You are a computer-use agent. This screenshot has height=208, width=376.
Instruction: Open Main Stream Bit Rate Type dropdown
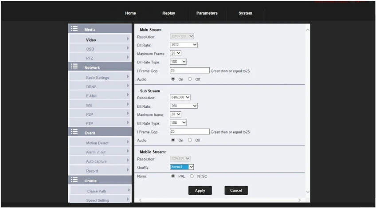(178, 61)
